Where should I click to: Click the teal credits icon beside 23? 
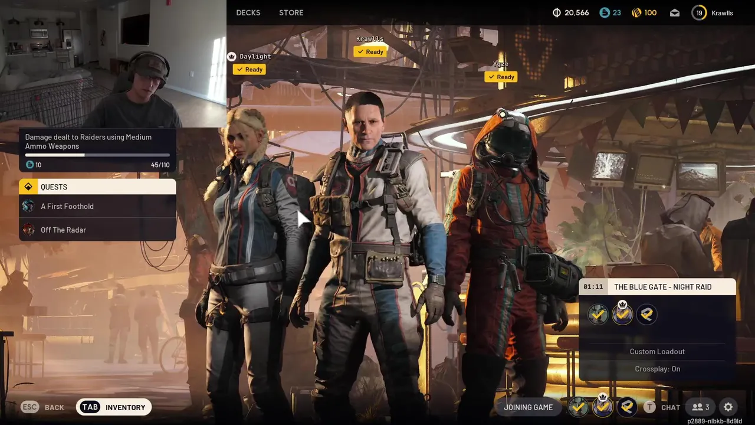[604, 12]
